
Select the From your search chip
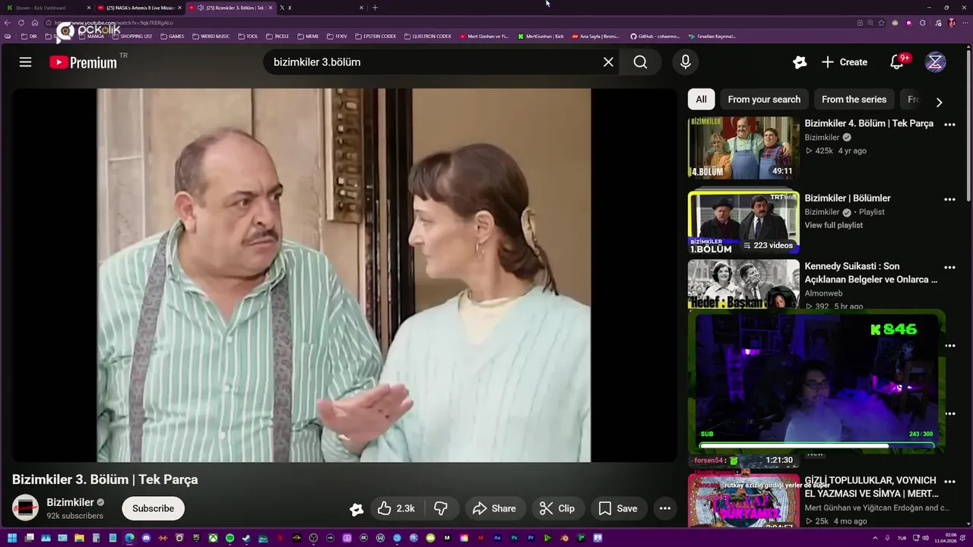[764, 100]
